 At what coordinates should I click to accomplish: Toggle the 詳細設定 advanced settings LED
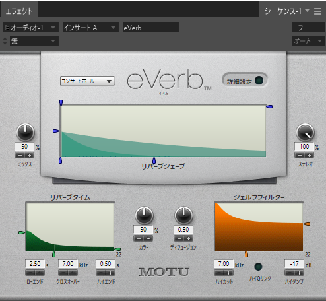click(259, 81)
